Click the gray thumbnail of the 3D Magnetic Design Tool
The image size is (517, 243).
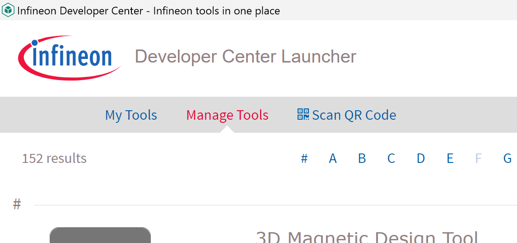[100, 235]
